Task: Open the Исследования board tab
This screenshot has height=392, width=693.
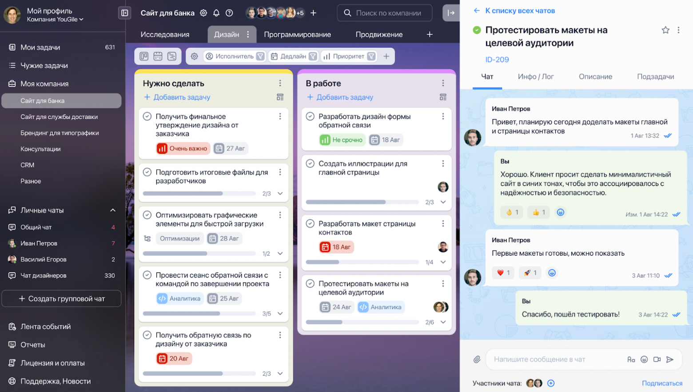Action: coord(165,34)
